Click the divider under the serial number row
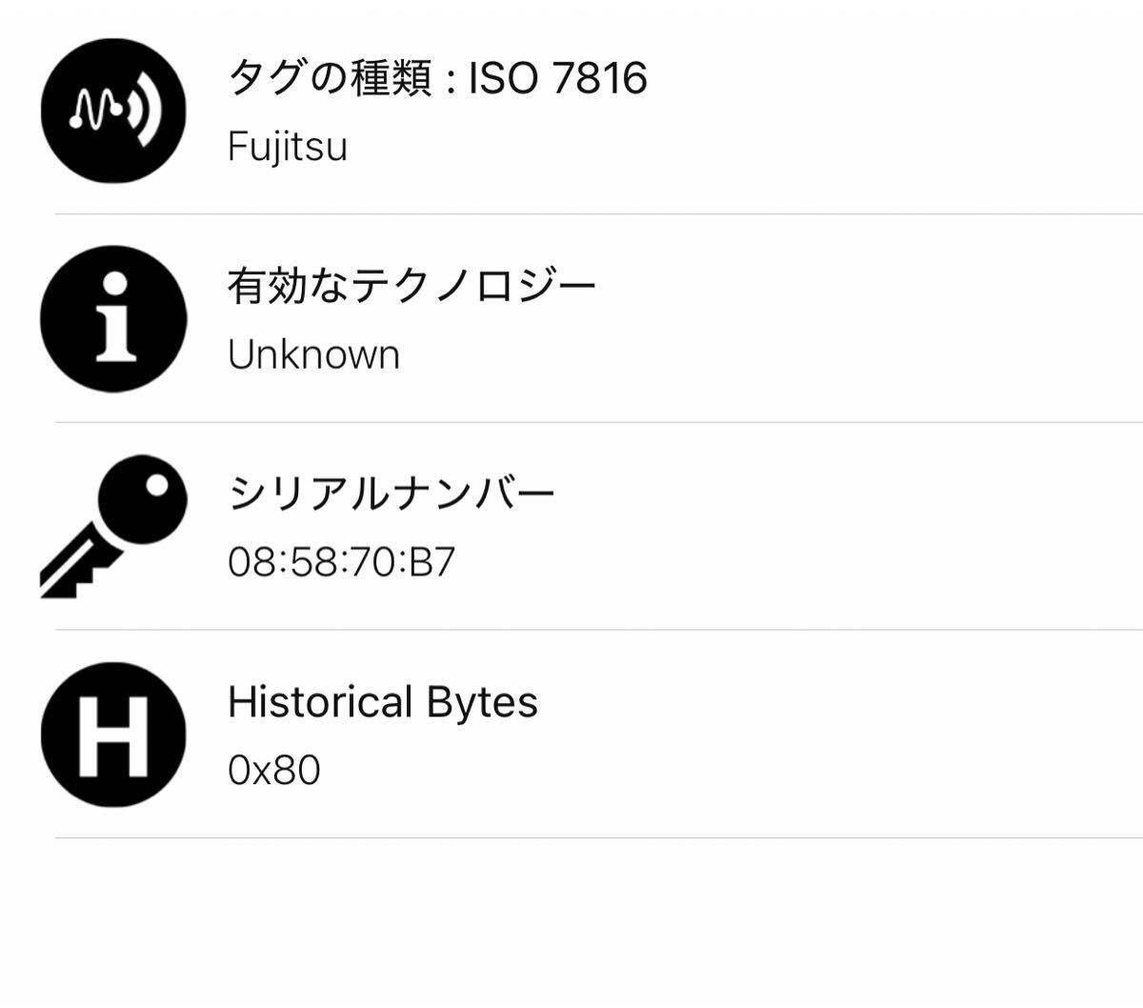The image size is (1143, 1008). 598,630
